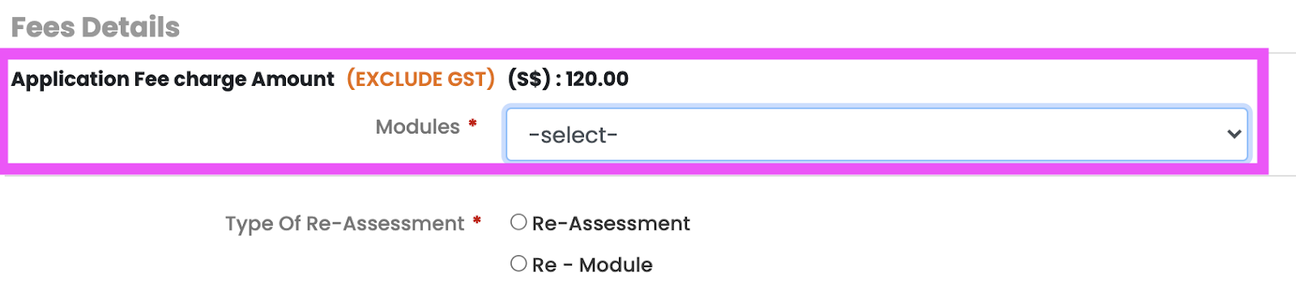The image size is (1296, 298).
Task: Click the fee amount 120.00 value
Action: [x=597, y=79]
